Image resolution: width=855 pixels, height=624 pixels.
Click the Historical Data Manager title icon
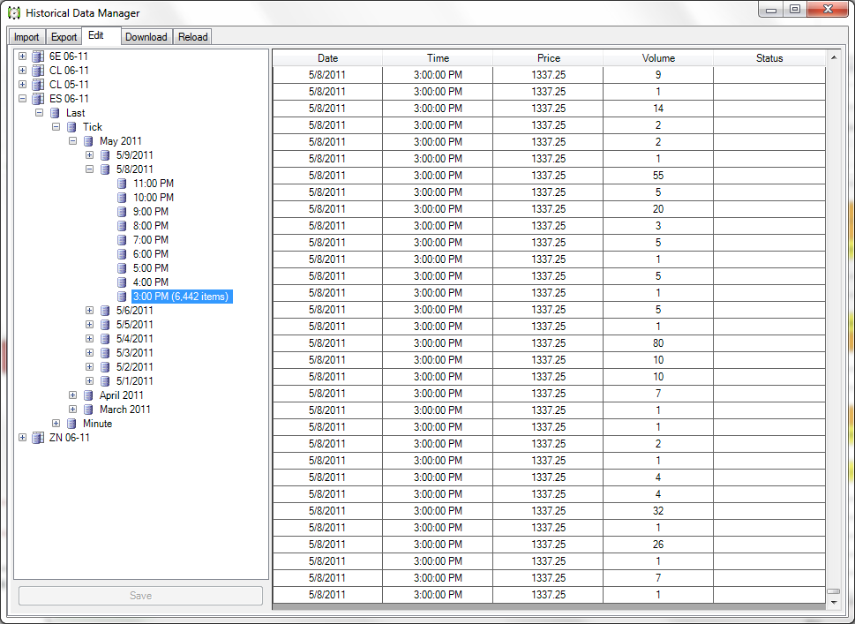tap(14, 12)
